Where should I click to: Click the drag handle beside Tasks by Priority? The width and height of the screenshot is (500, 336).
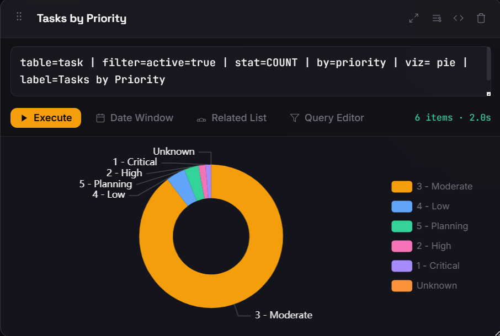coord(19,16)
